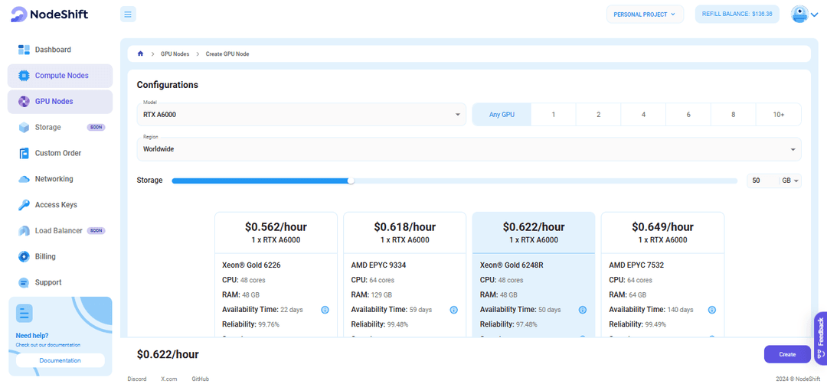Viewport: 827px width, 384px height.
Task: Go to Billing in the sidebar
Action: coord(45,256)
